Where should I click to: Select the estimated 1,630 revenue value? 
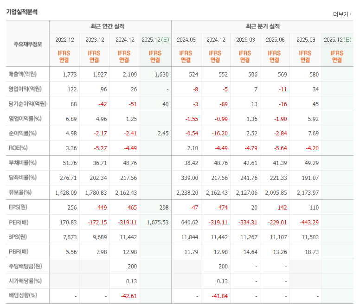tap(161, 75)
